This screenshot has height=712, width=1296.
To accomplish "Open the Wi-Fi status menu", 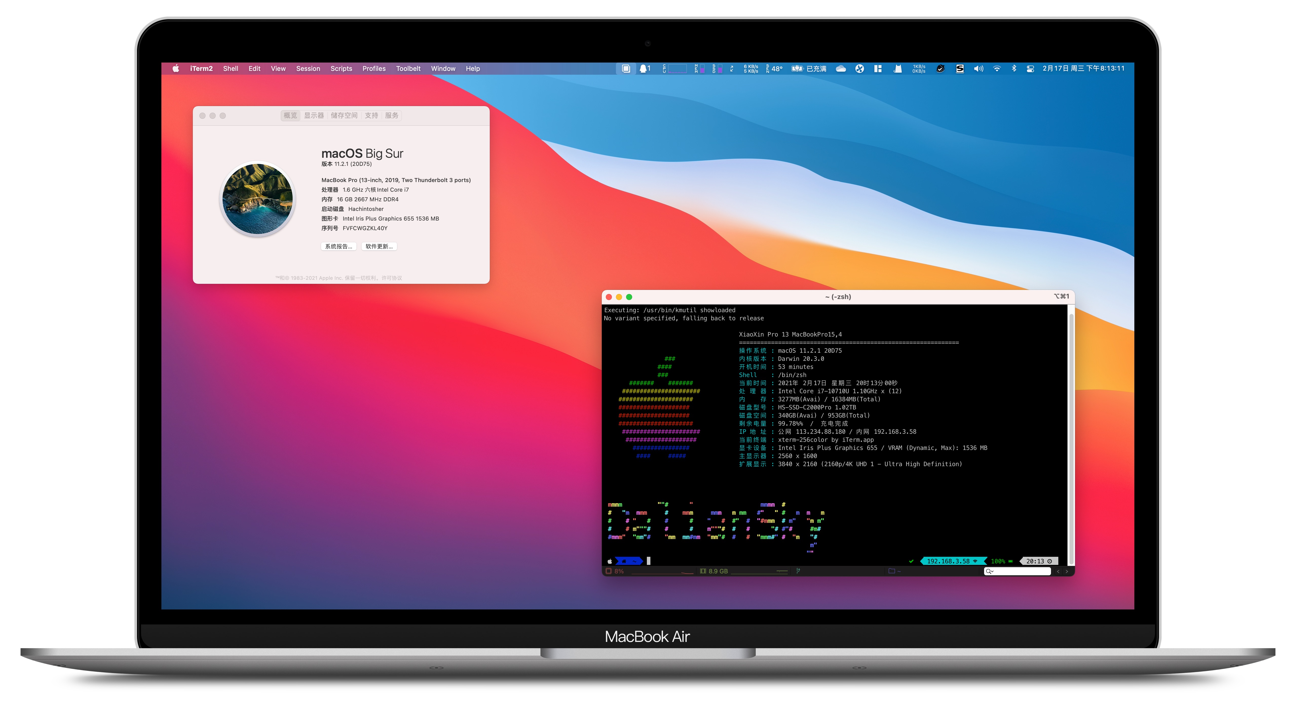I will pos(997,69).
